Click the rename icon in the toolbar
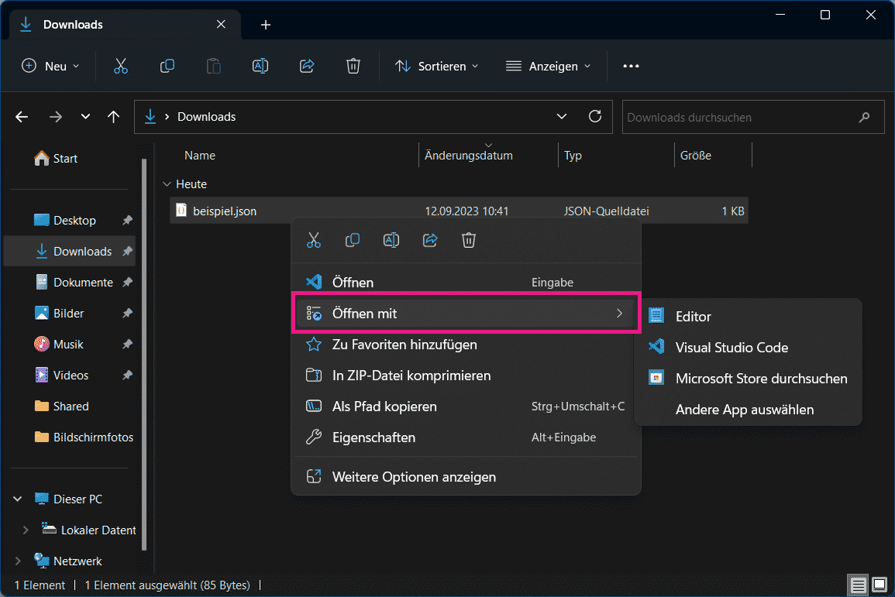Viewport: 895px width, 597px height. coord(260,67)
